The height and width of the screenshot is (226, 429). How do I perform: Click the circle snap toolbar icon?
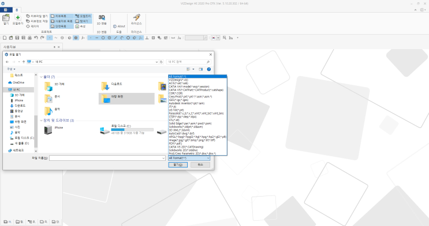tap(103, 37)
